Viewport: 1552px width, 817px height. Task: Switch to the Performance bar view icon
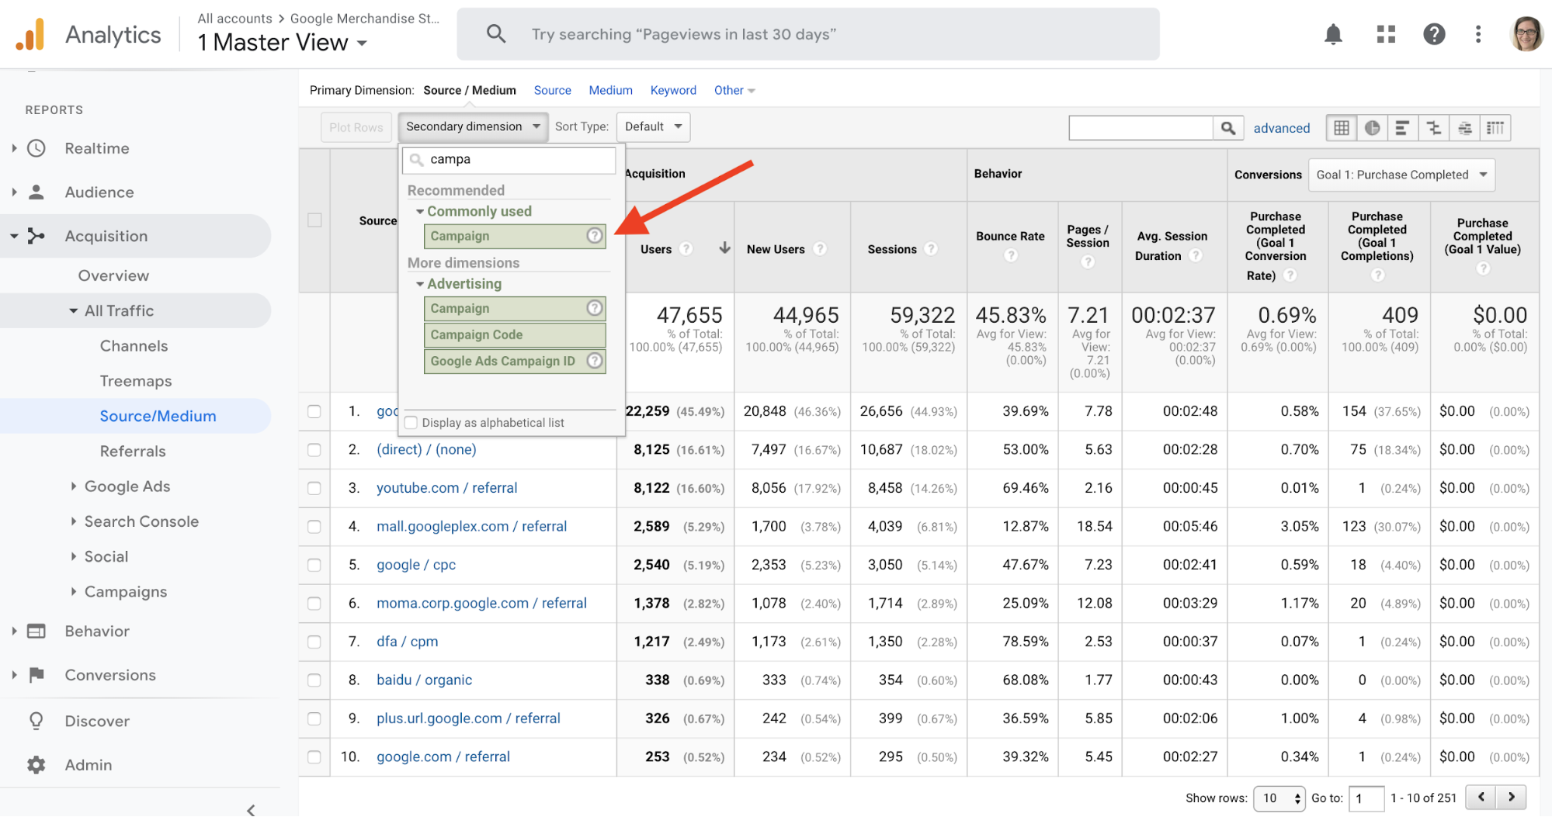tap(1402, 128)
